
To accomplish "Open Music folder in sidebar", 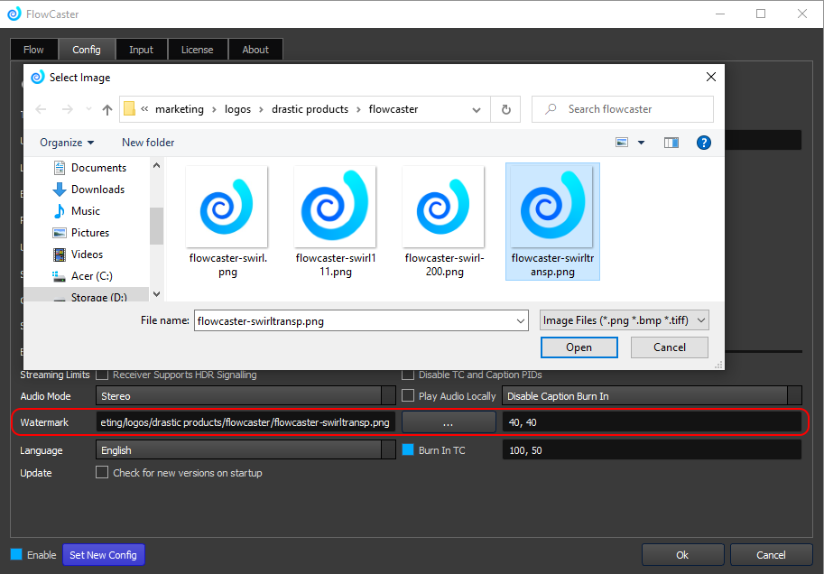I will (77, 211).
